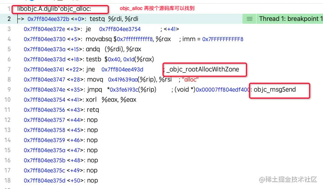Click address 0x7ff804ee375b on line 16
Screen dimensions: 323x189
[44, 160]
